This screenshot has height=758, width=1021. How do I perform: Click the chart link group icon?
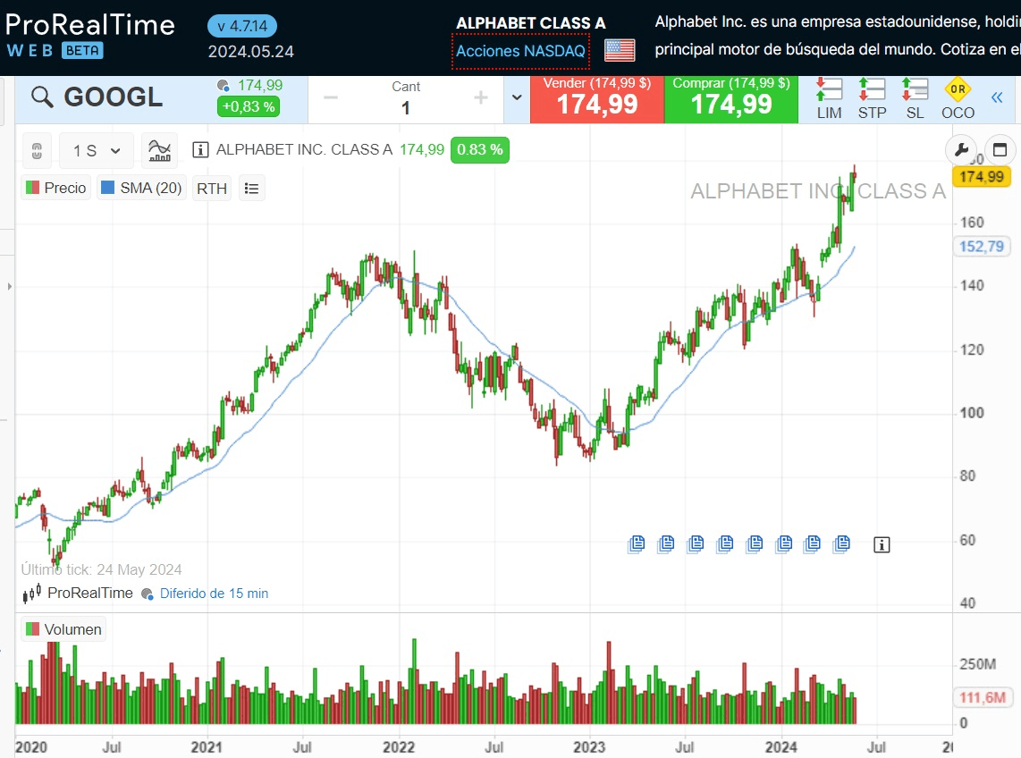(x=37, y=150)
